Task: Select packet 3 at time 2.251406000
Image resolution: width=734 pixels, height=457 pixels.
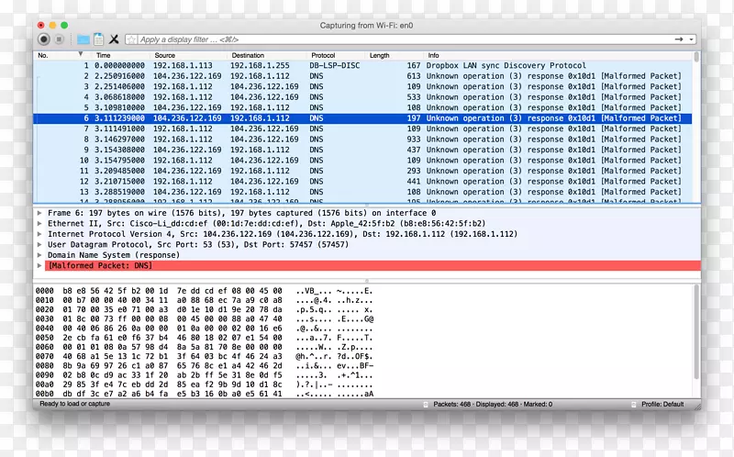Action: (x=362, y=86)
